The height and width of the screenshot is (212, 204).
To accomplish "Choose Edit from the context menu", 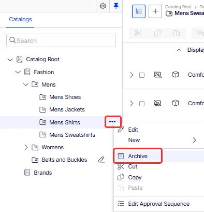I will (x=133, y=130).
